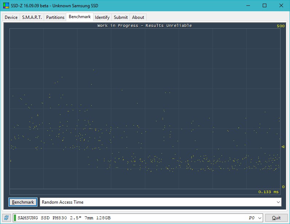Click the 0 scale label at the graph bottom
290x224 pixels.
[283, 187]
